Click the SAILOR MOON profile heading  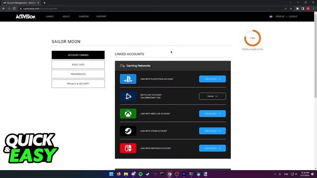(66, 42)
